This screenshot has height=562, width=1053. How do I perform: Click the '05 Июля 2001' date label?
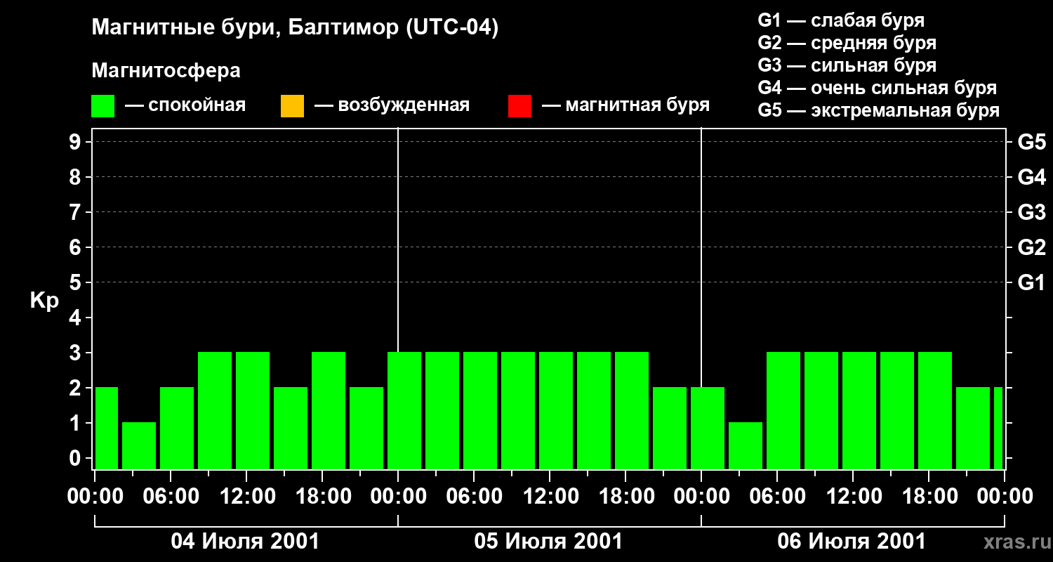coord(549,542)
